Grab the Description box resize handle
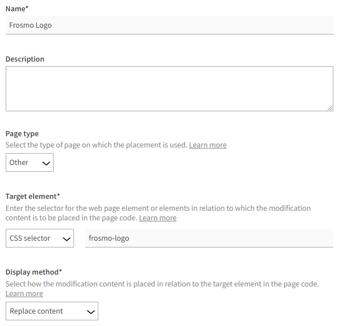The image size is (339, 326). (x=330, y=108)
